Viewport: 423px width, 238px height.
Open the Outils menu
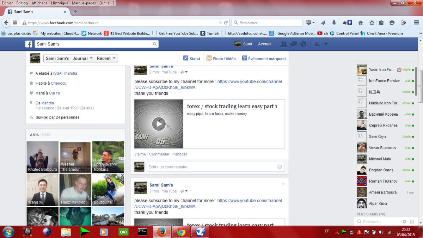(x=104, y=3)
